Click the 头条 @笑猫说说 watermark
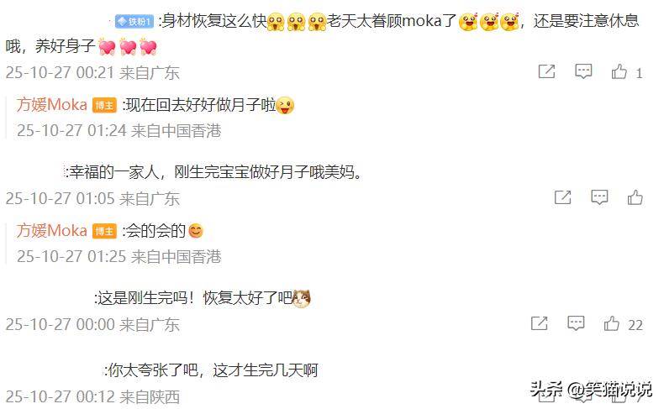The width and height of the screenshot is (664, 409). pos(591,389)
